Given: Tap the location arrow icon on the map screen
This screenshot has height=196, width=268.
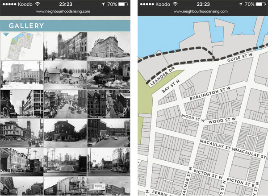Looking at the screenshot, I should pyautogui.click(x=241, y=4).
